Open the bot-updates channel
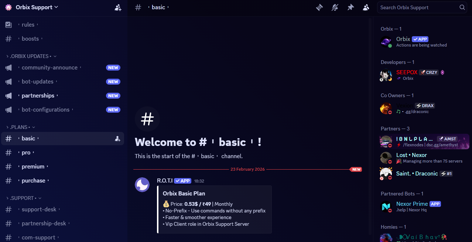Screen dimensions: 472x242 [62, 82]
